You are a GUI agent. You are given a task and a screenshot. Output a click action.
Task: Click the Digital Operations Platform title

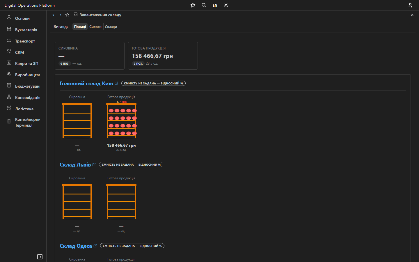[x=30, y=5]
